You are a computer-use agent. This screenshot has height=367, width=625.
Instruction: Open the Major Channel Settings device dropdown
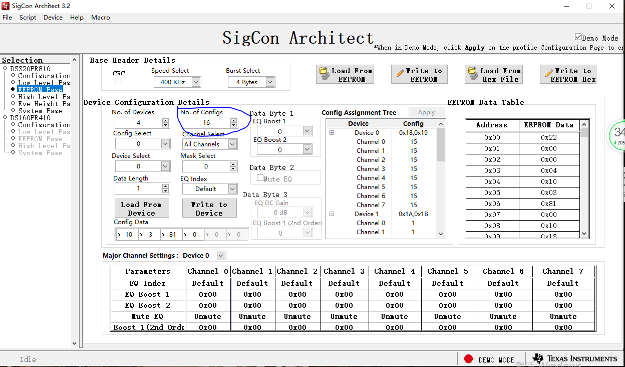coord(221,255)
